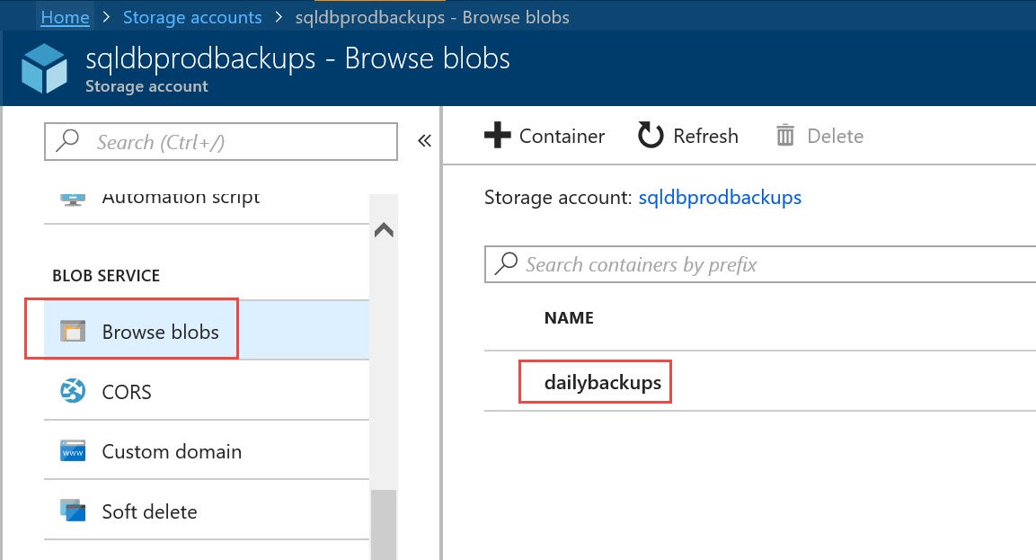Click the Automation script monitor icon
1036x560 pixels.
(x=73, y=199)
